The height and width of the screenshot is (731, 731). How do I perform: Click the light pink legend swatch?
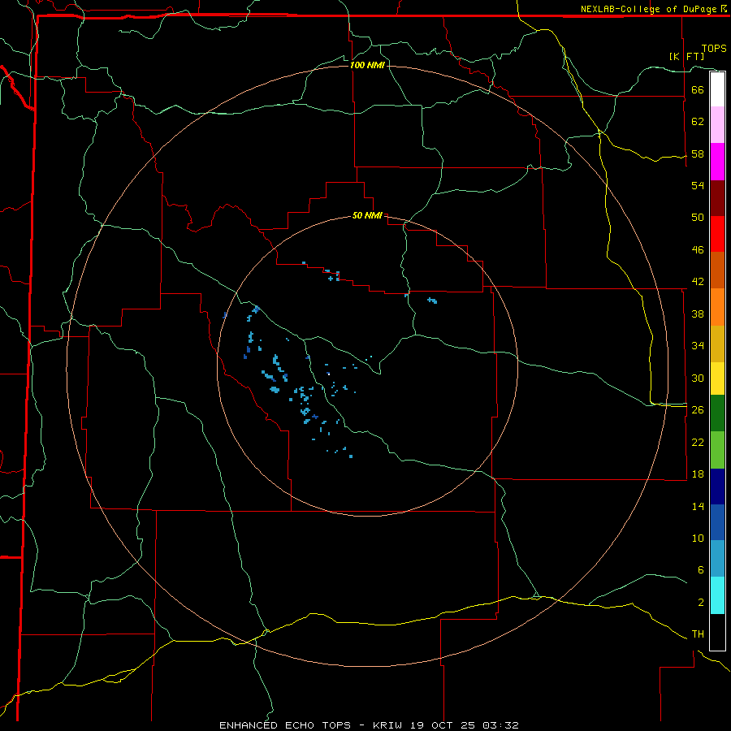tap(717, 124)
